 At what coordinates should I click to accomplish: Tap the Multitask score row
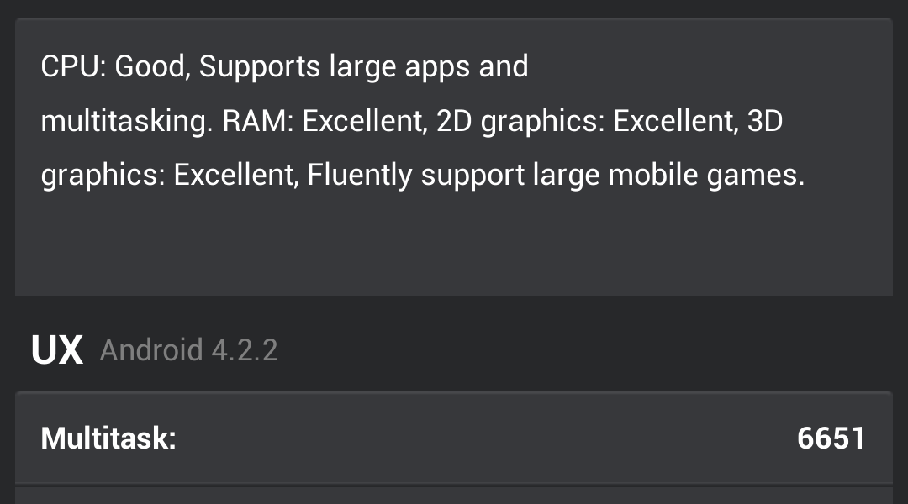tap(454, 438)
